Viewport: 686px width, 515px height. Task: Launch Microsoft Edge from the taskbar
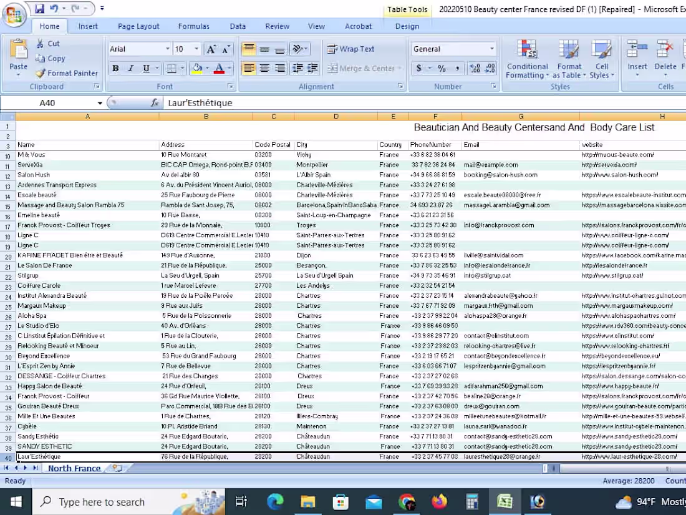tap(275, 501)
